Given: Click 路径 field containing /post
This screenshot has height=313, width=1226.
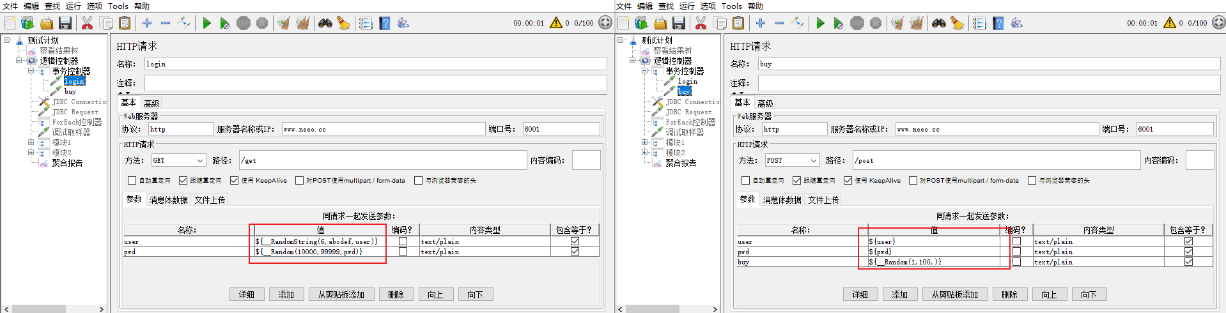Looking at the screenshot, I should pyautogui.click(x=996, y=160).
